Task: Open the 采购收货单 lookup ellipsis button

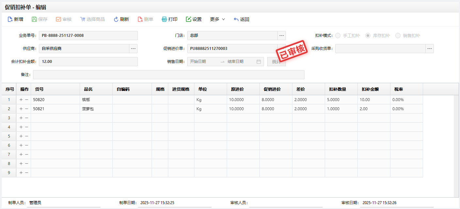Action: [x=430, y=49]
